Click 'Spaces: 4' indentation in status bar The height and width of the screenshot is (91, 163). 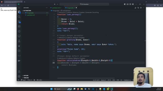103,80
